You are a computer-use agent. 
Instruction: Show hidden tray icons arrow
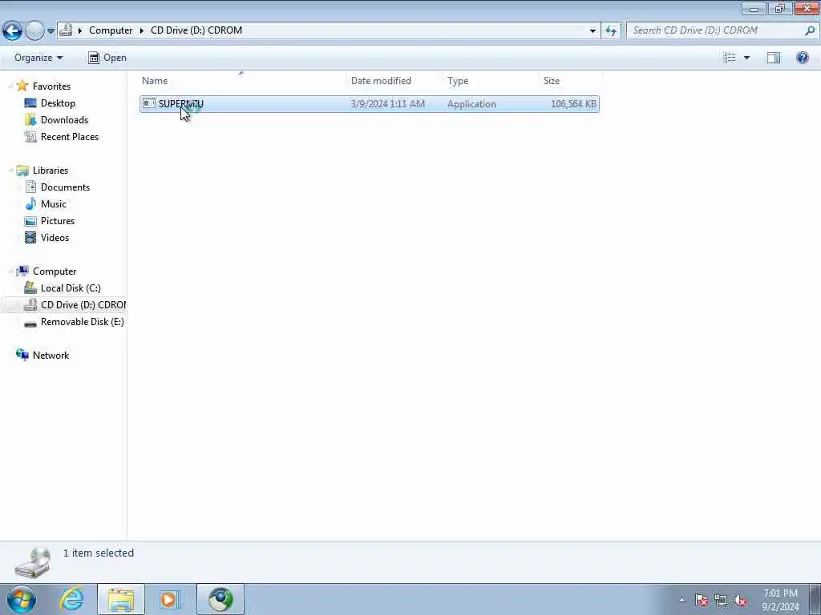coord(681,600)
